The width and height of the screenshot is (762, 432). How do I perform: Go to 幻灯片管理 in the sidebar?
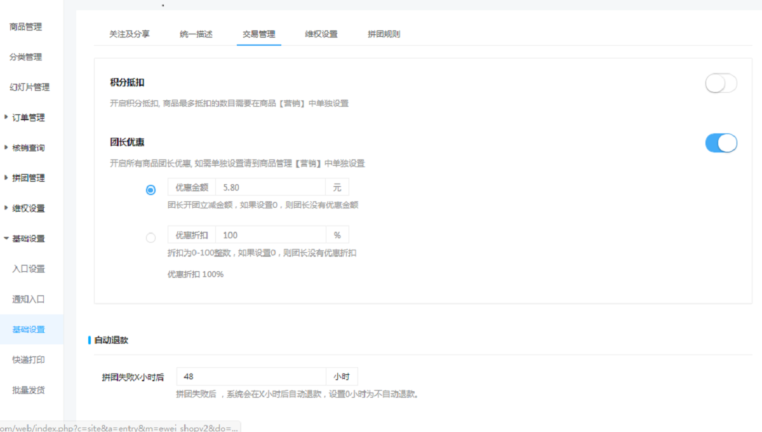pos(29,87)
